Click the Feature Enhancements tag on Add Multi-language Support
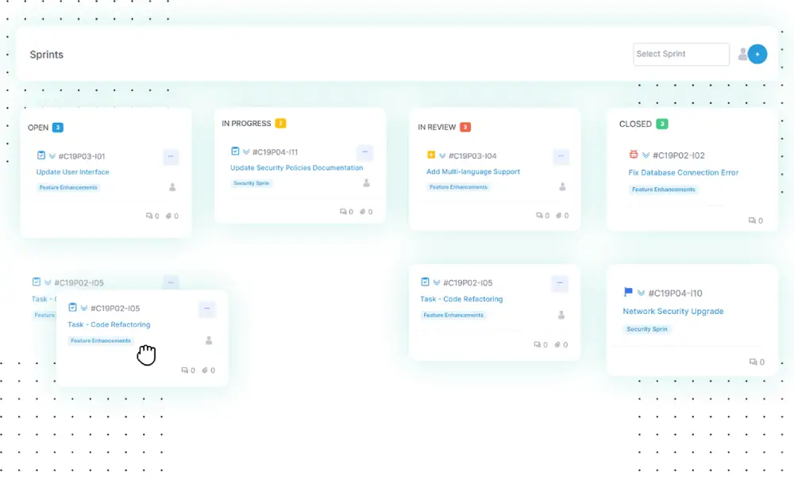 pos(458,187)
